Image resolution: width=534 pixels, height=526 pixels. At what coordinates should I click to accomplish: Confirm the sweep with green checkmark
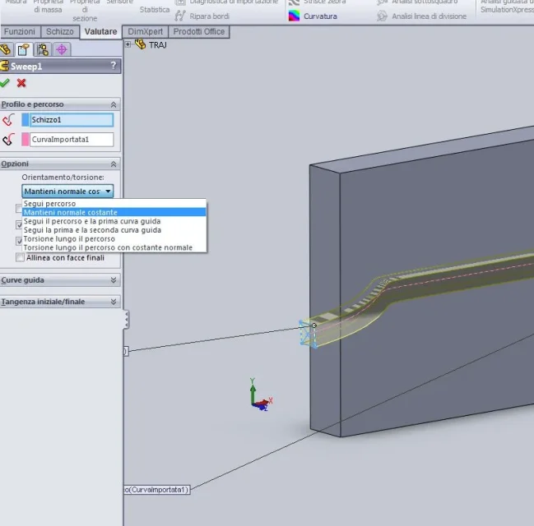point(4,83)
